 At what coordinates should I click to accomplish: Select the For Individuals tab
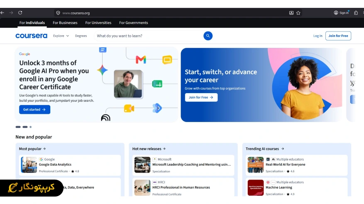point(32,23)
